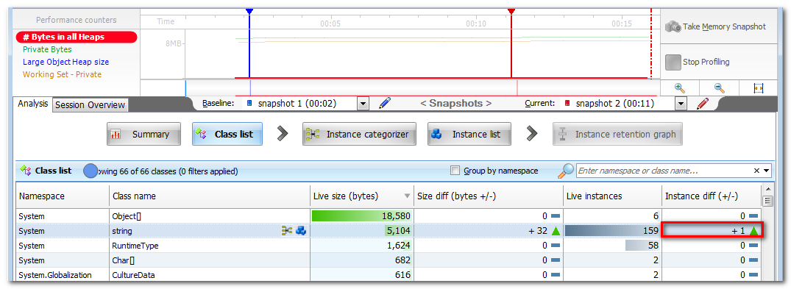Viewport: 791px width, 289px height.
Task: Enable Group by namespace checkbox
Action: tap(455, 171)
